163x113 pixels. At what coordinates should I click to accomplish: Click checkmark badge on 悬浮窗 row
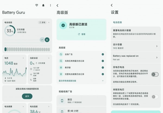[103, 68]
